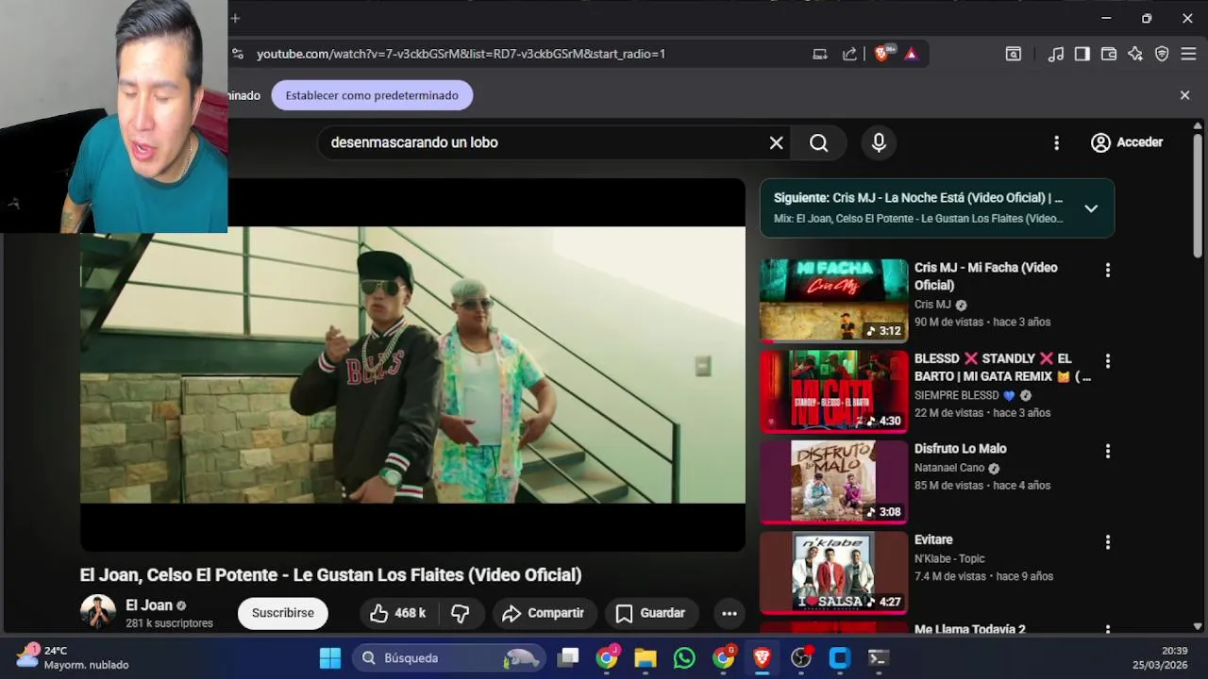Open the Brave Wallet icon

[x=1109, y=54]
